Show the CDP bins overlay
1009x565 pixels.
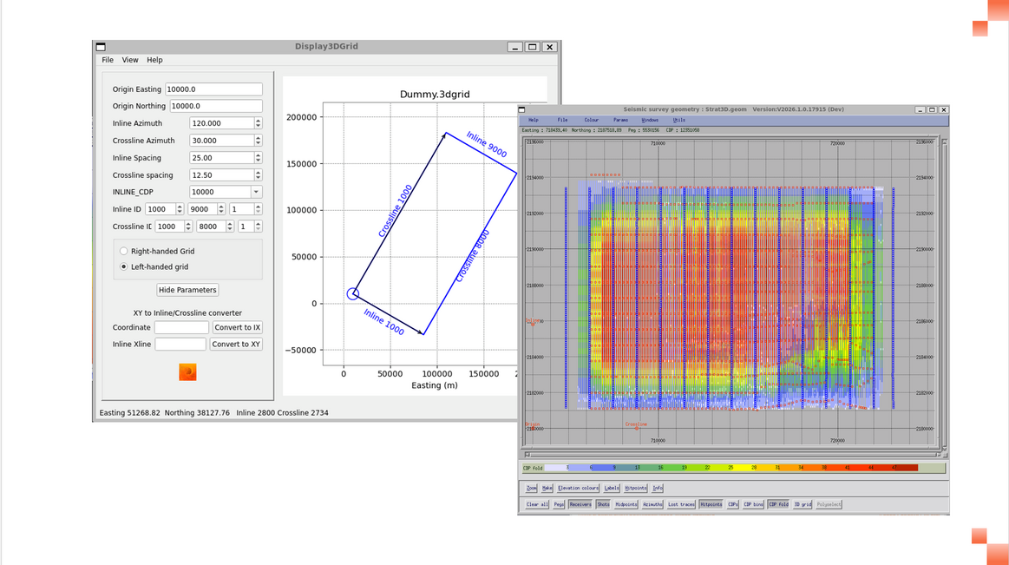pyautogui.click(x=753, y=504)
